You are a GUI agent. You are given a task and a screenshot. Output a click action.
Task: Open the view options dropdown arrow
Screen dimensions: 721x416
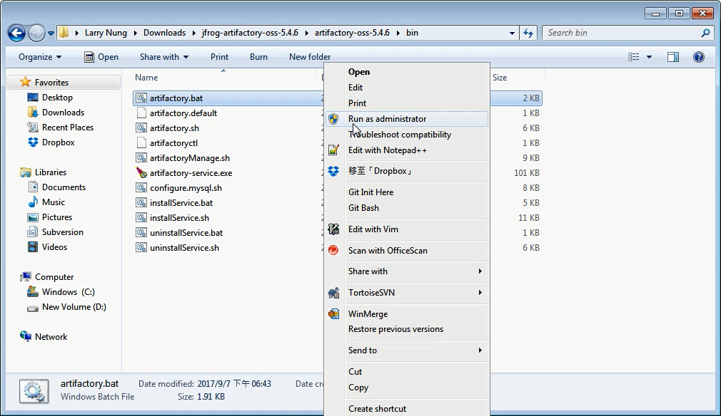649,57
